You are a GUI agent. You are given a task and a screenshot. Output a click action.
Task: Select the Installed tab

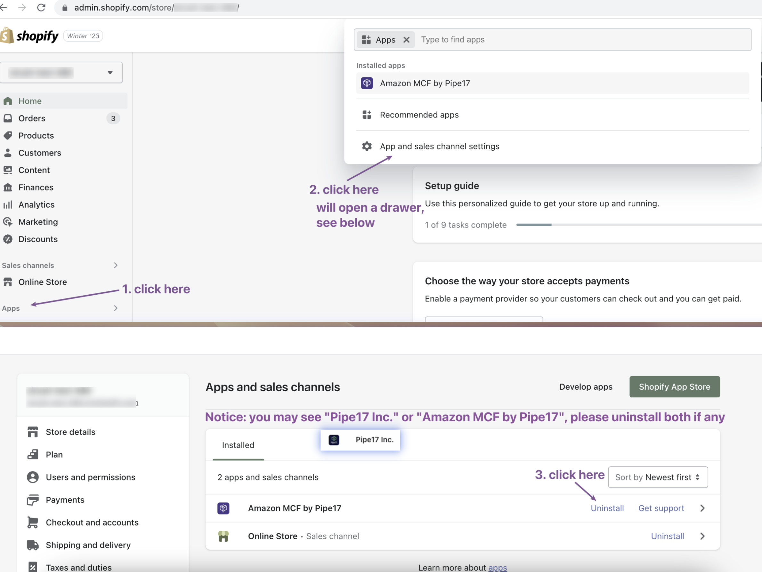(238, 445)
